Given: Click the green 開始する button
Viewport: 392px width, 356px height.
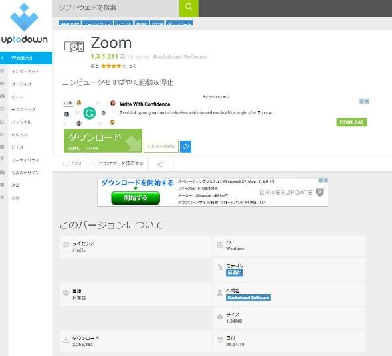Looking at the screenshot, I should point(136,198).
